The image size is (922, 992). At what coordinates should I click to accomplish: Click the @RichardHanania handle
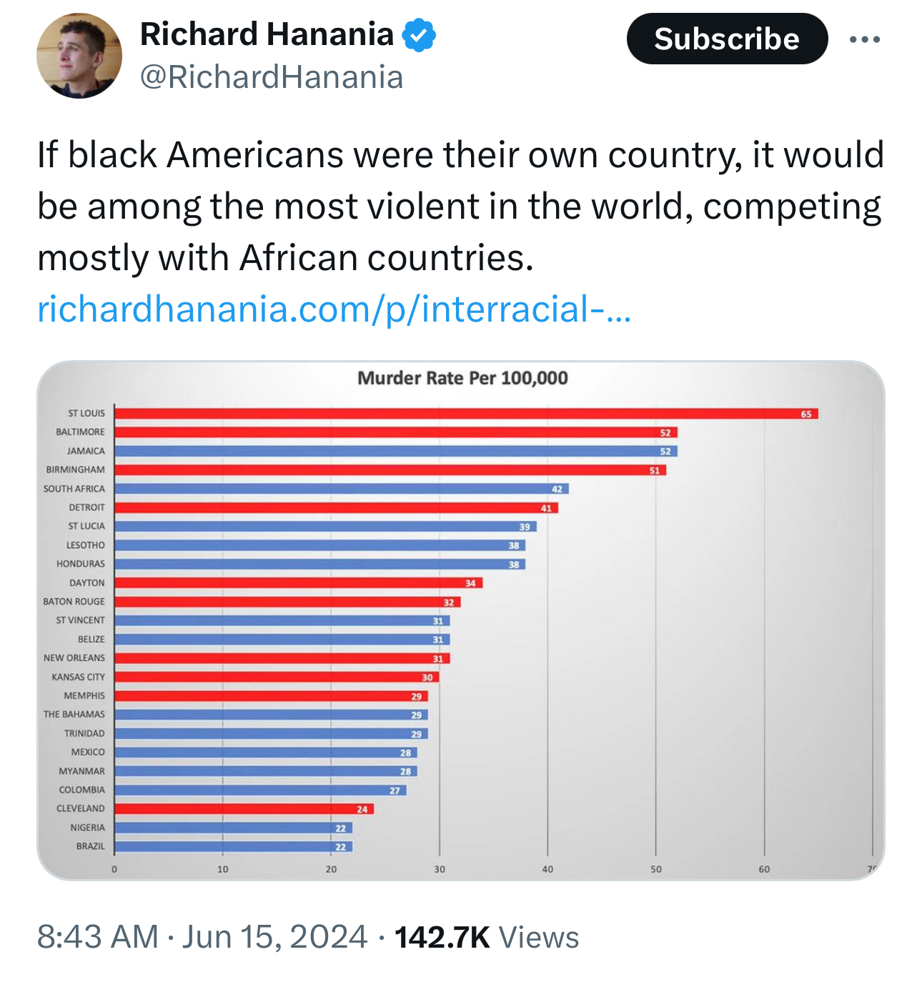(272, 77)
